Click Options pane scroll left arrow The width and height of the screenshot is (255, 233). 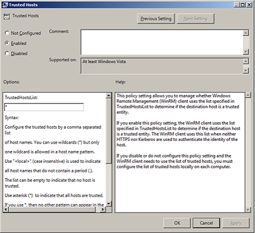(x=6, y=209)
